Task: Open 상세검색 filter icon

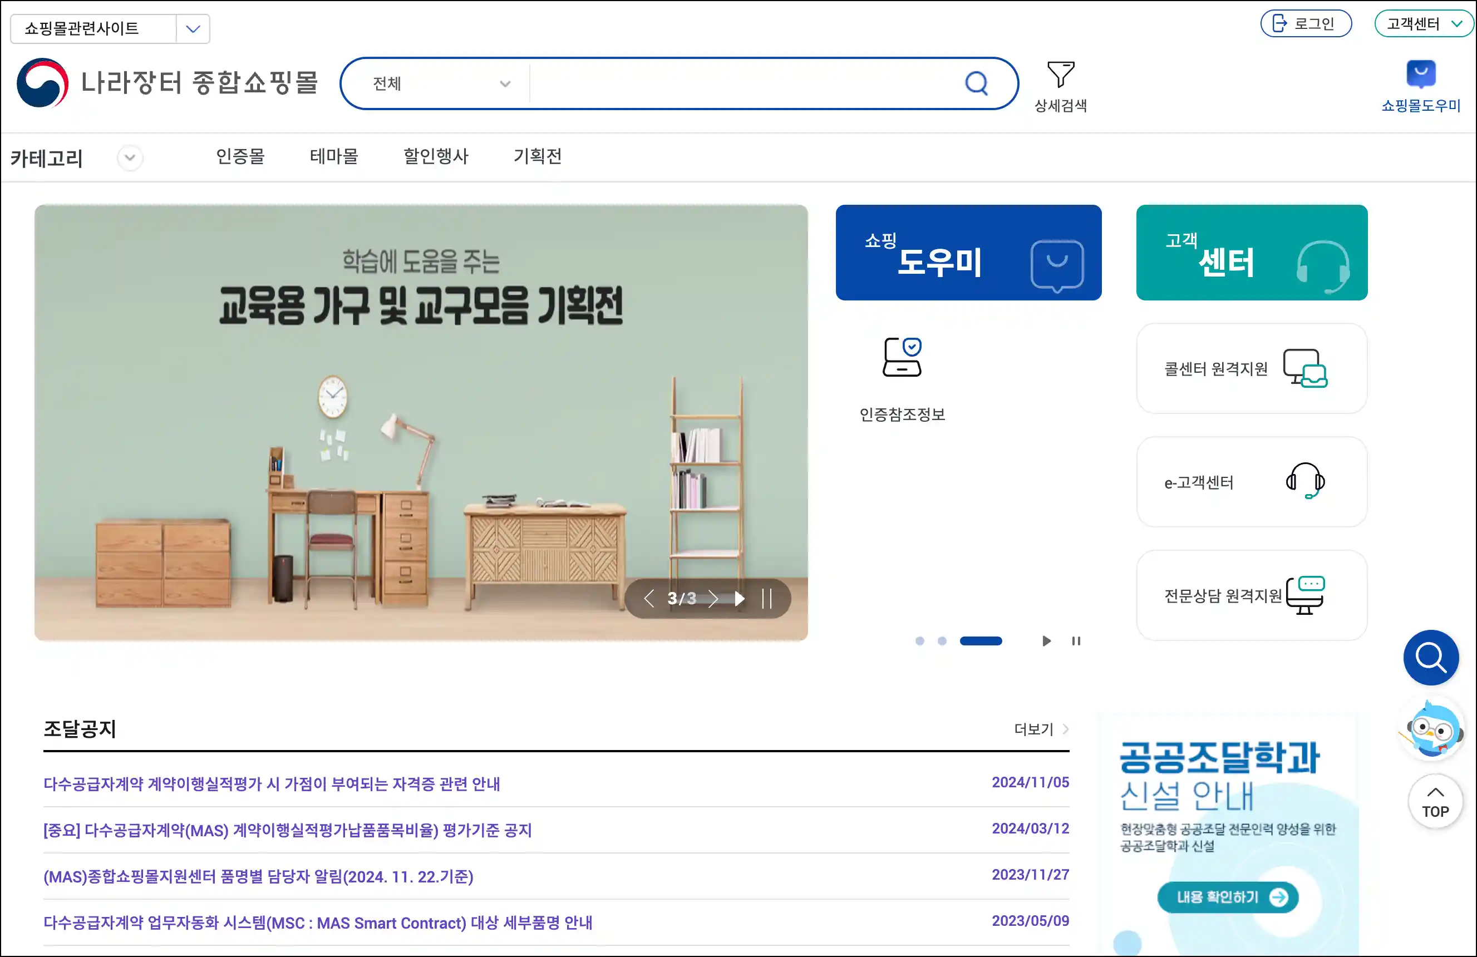Action: [x=1060, y=75]
